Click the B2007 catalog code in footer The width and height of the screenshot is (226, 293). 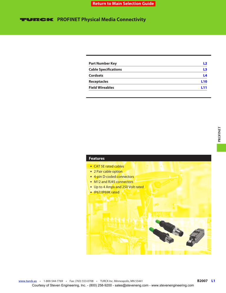[x=202, y=281]
